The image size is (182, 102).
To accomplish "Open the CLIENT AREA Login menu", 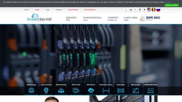I will tap(131, 19).
